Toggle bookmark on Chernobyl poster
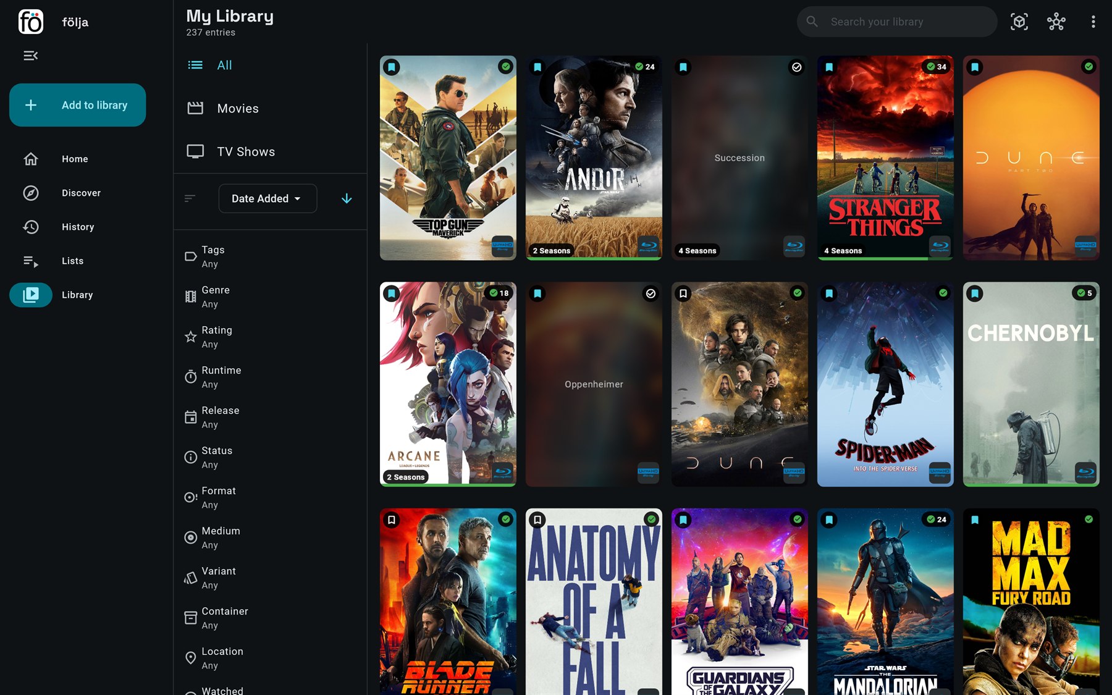The image size is (1112, 695). click(x=975, y=293)
